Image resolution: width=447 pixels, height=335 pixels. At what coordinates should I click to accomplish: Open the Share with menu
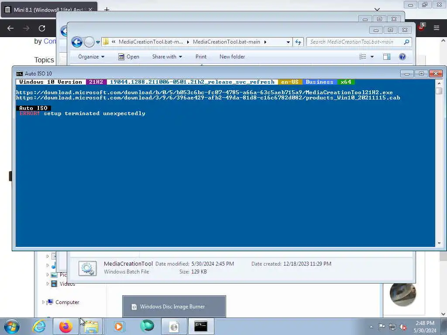click(167, 57)
